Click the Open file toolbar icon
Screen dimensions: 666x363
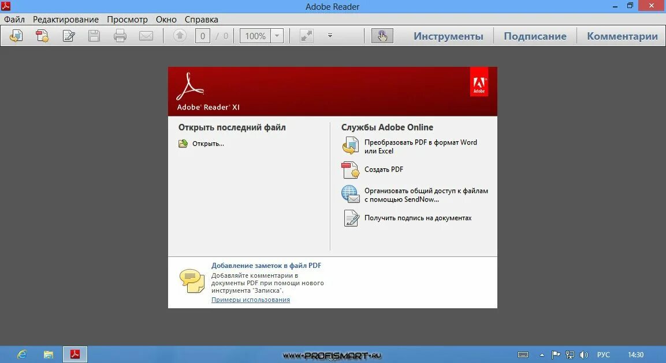coord(16,36)
